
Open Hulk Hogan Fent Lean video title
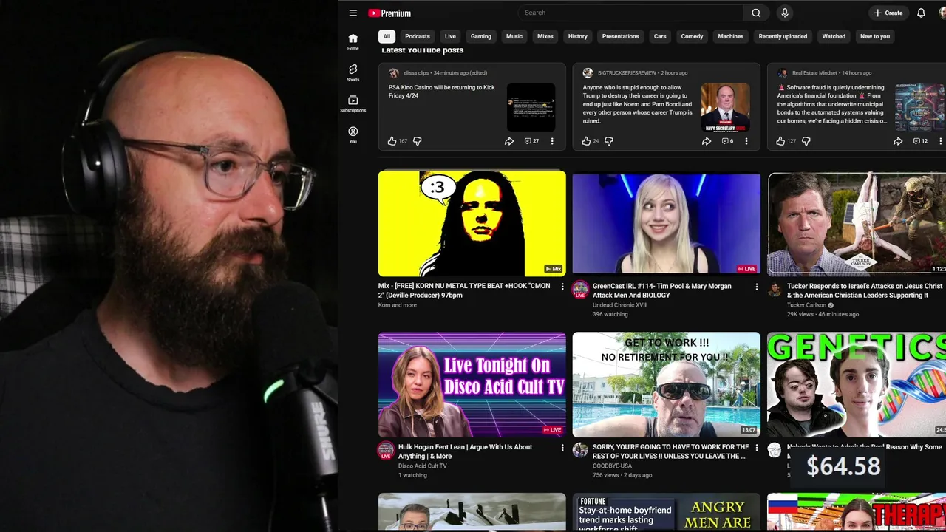[465, 451]
